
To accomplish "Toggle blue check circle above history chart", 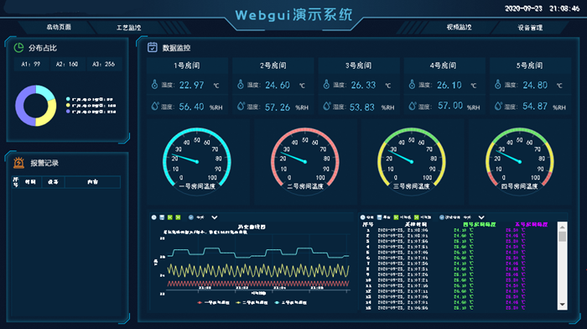I will [x=191, y=217].
